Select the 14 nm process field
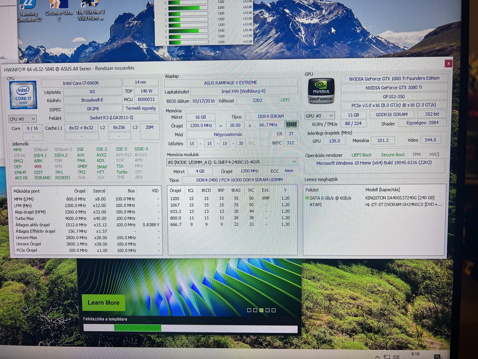The height and width of the screenshot is (359, 478). coord(140,82)
